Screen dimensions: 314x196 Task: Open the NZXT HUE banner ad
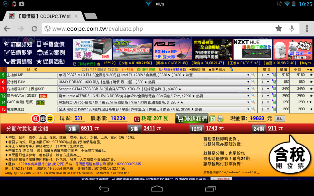[x=253, y=49]
